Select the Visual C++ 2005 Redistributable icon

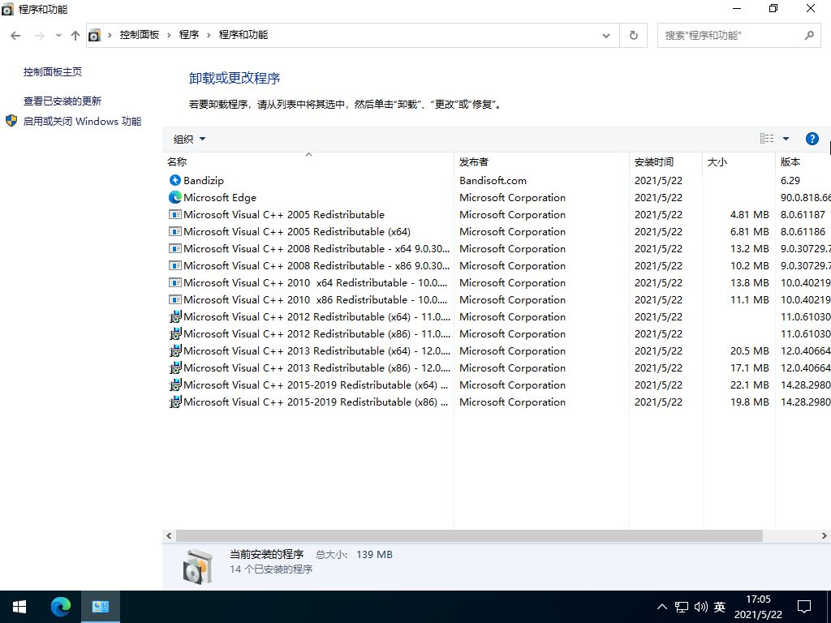point(175,214)
